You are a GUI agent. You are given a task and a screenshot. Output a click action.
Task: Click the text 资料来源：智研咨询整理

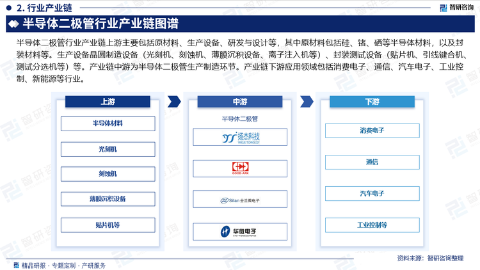[430, 258]
